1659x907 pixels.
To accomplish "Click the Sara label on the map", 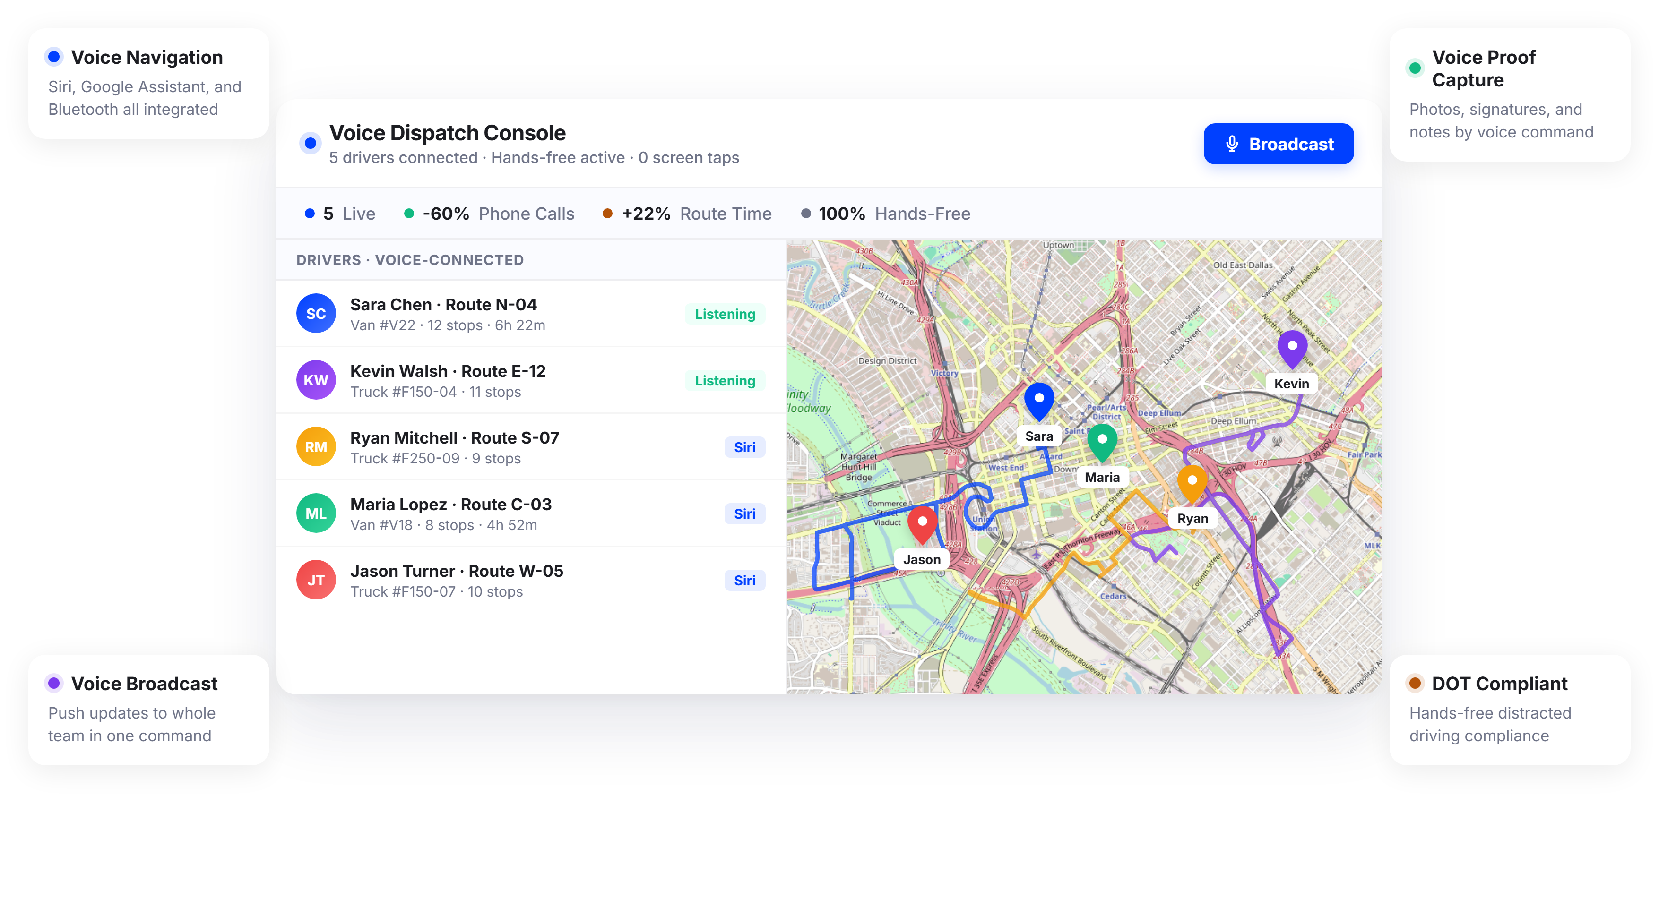I will [x=1039, y=436].
